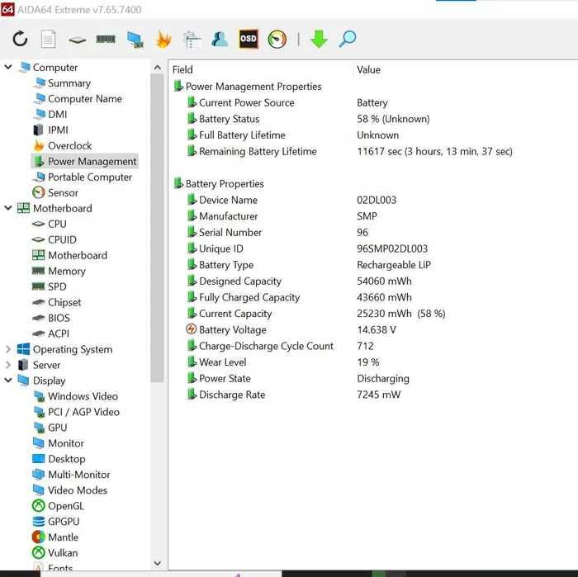The width and height of the screenshot is (578, 577).
Task: Open the monitor diagnostics toolbar icon
Action: (x=135, y=40)
